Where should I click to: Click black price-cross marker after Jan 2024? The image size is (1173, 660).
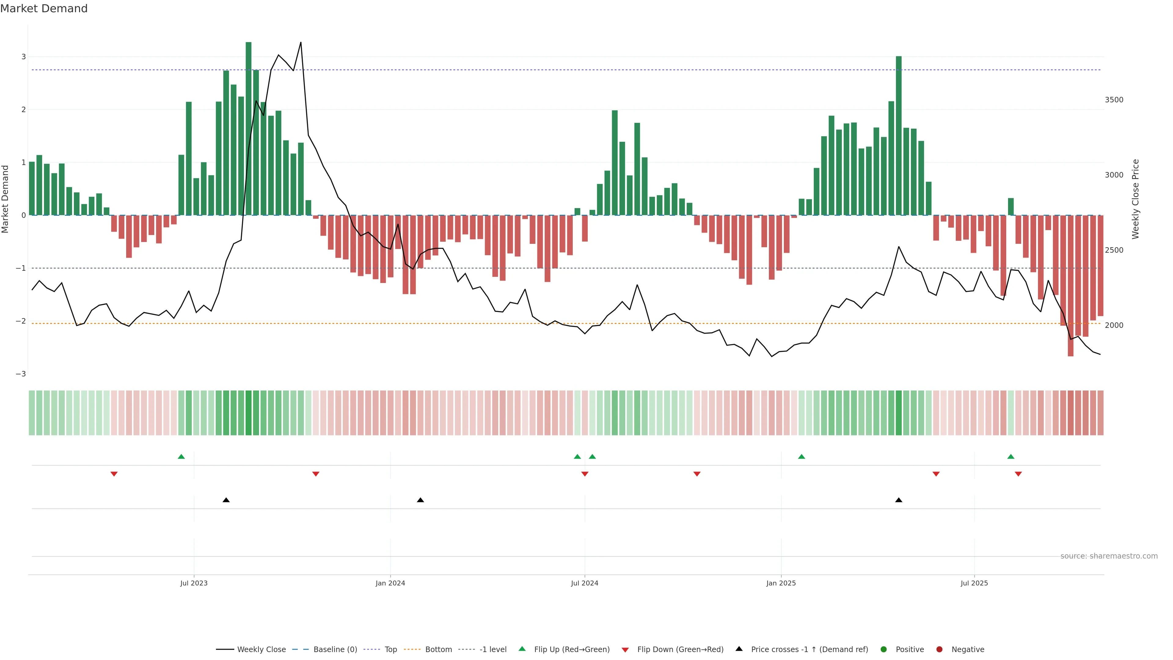[420, 500]
